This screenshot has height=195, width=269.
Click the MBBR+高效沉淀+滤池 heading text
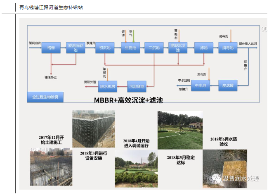coord(128,100)
